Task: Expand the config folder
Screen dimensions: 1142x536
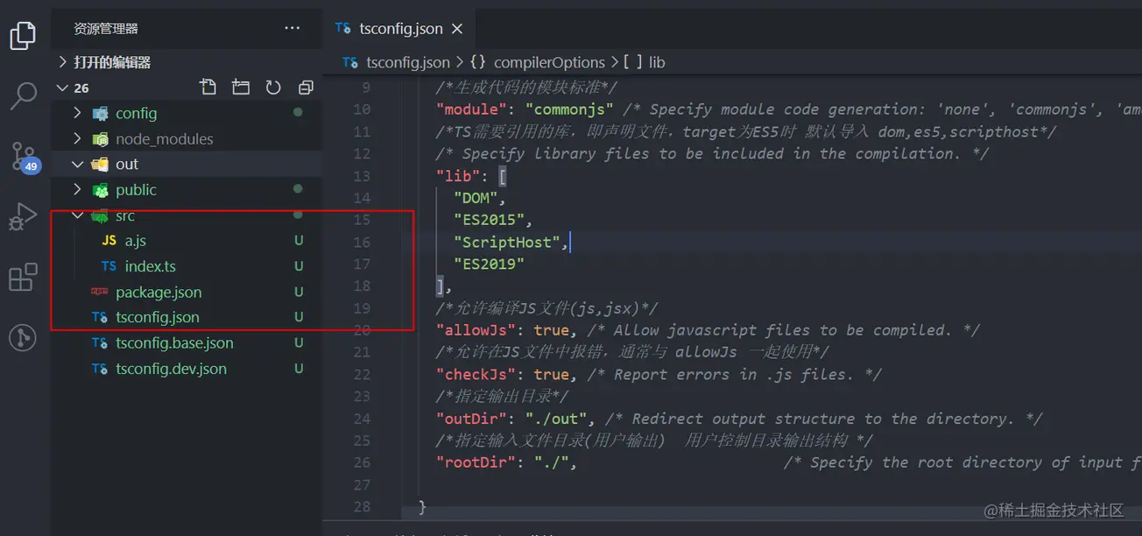Action: point(136,114)
